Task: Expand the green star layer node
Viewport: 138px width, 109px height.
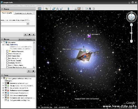Action: pos(3,85)
